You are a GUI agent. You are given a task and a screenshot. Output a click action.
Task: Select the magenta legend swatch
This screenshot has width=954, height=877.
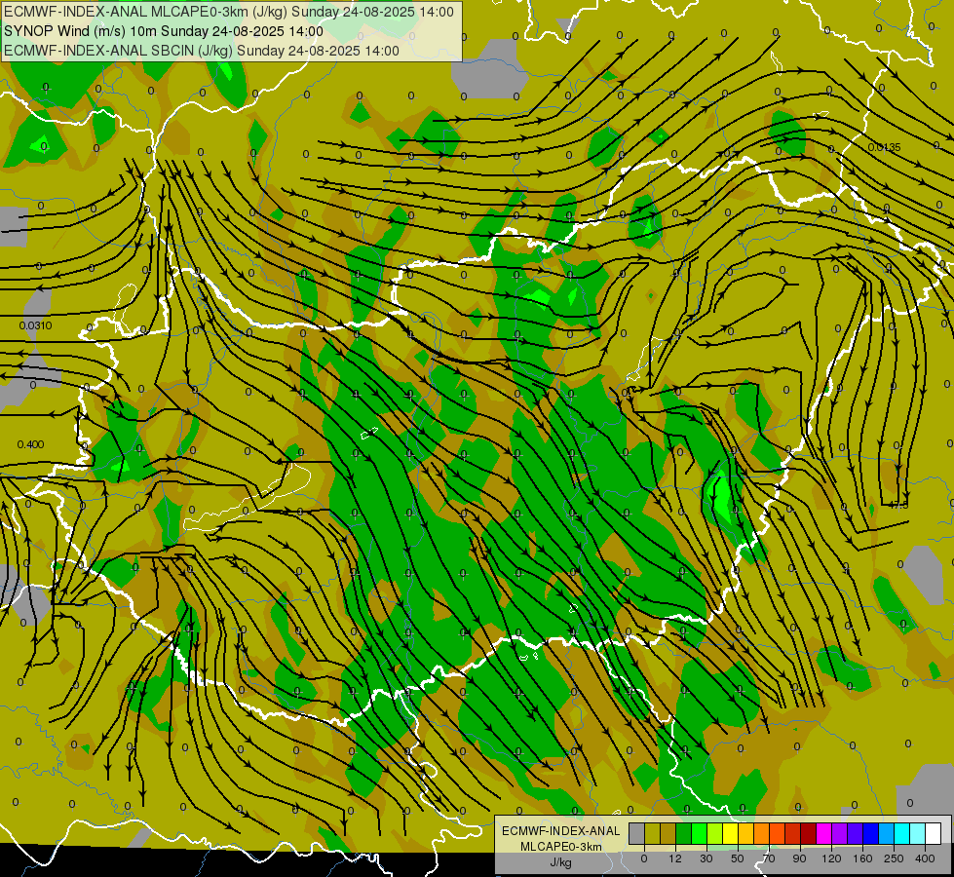824,833
